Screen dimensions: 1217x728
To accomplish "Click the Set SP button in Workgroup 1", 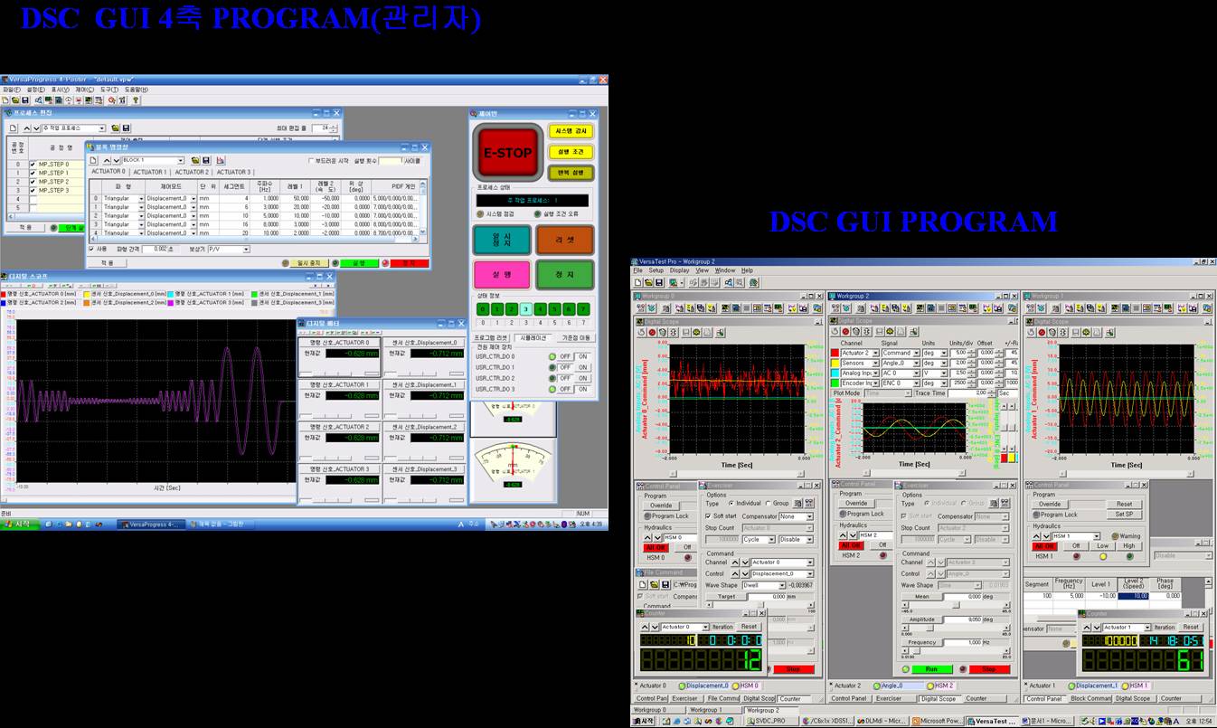I will tap(1124, 515).
